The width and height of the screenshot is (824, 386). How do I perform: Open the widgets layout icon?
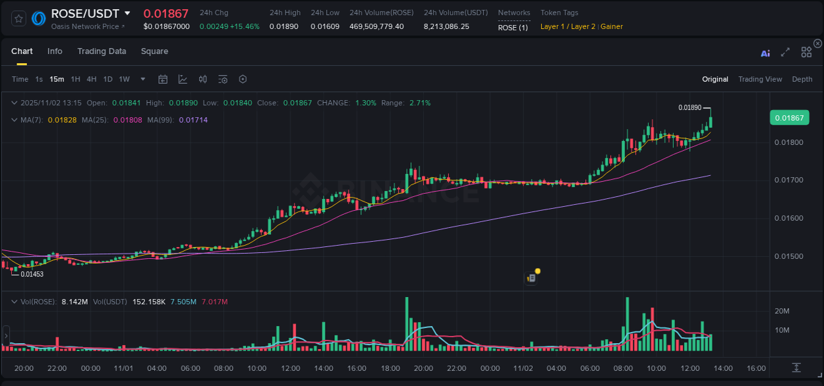[806, 52]
